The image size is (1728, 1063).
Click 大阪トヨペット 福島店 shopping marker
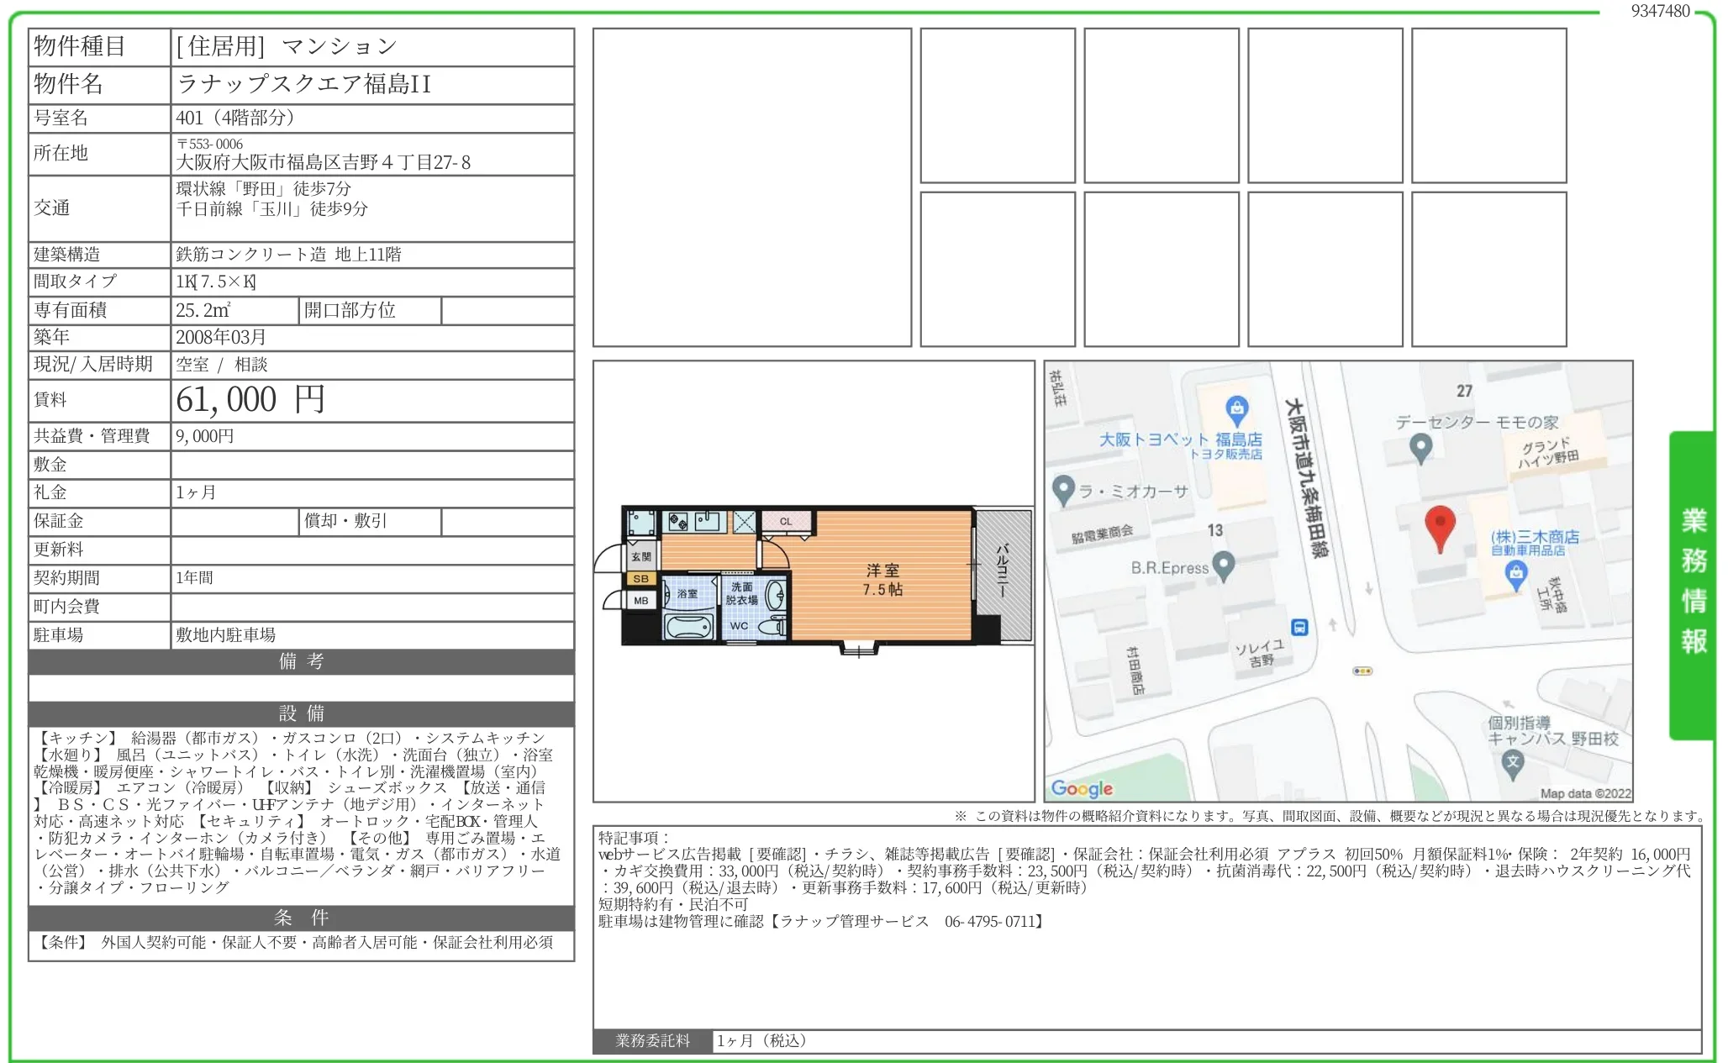coord(1236,412)
